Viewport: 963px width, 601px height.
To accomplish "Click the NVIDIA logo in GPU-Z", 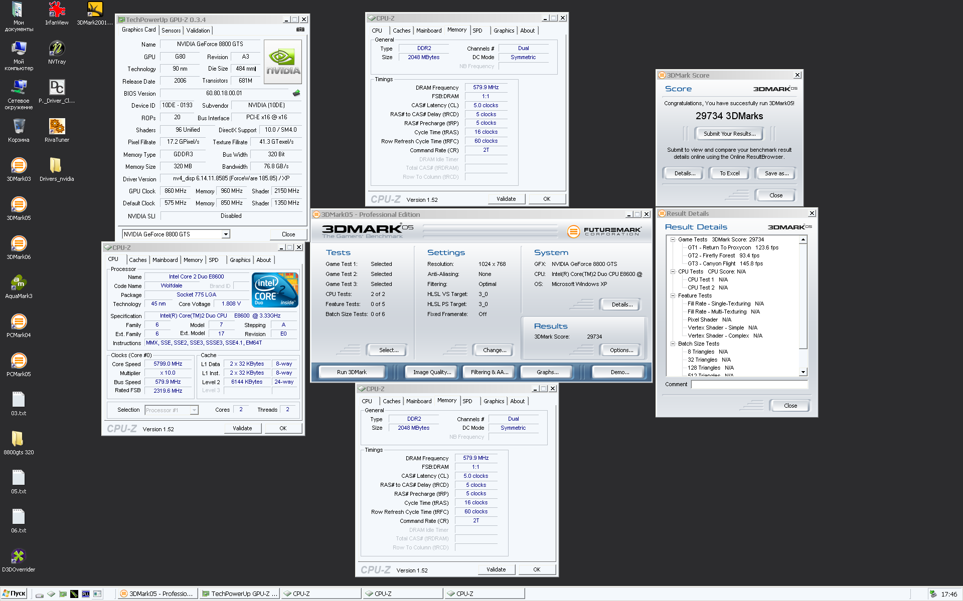I will (x=283, y=62).
